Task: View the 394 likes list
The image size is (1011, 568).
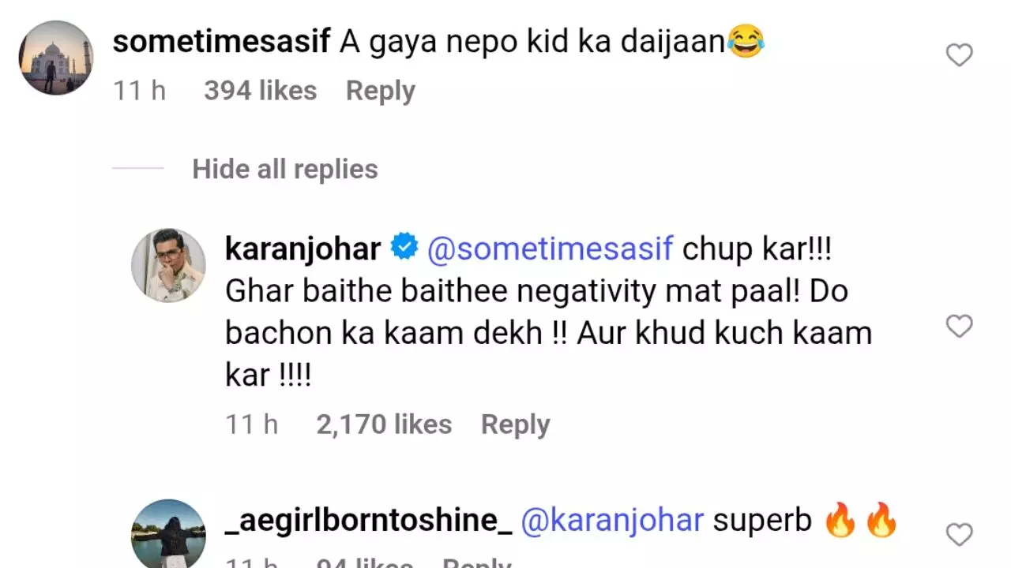Action: [x=260, y=91]
